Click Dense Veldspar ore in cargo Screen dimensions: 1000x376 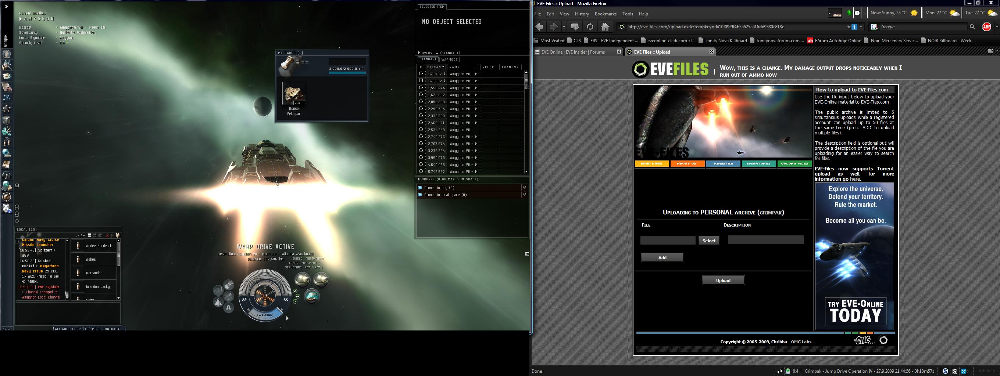pyautogui.click(x=294, y=99)
